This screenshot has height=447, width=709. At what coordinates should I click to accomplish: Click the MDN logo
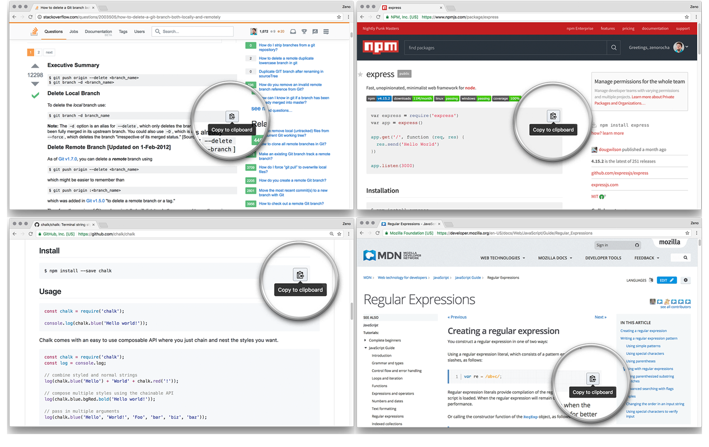[392, 256]
